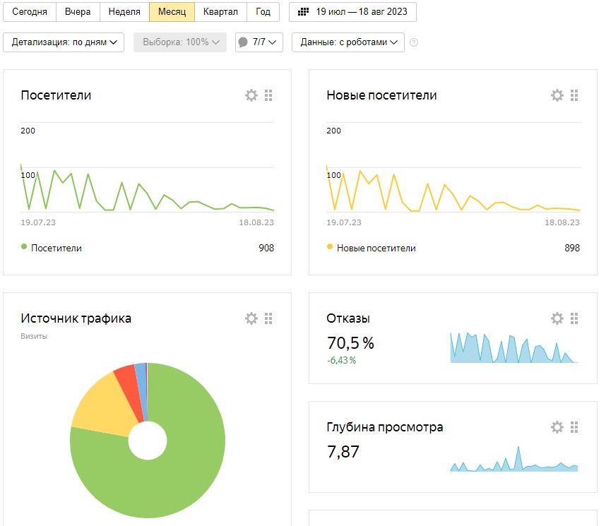This screenshot has height=526, width=606.
Task: Click the Отказы widget title
Action: pos(348,318)
